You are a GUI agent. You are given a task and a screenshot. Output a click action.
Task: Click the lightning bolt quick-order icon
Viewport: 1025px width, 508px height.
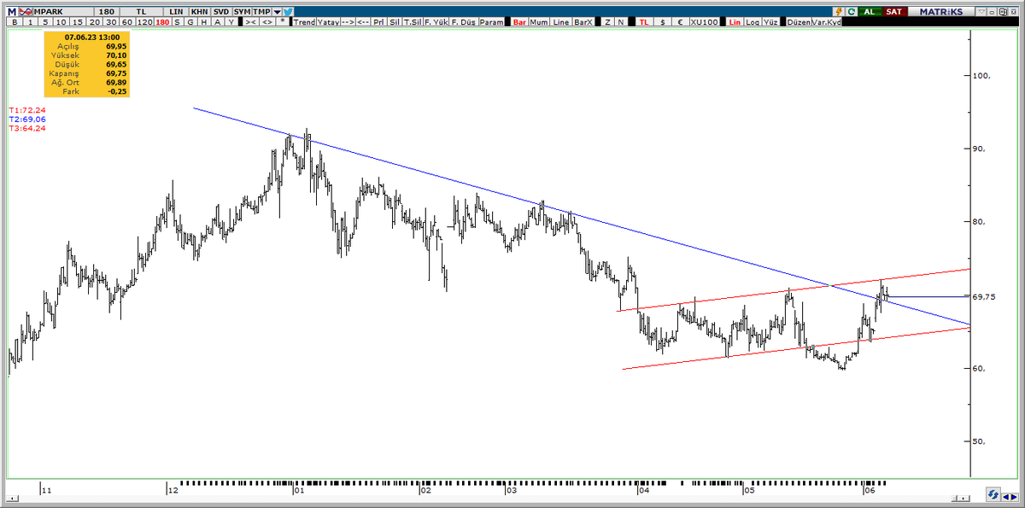pyautogui.click(x=840, y=12)
